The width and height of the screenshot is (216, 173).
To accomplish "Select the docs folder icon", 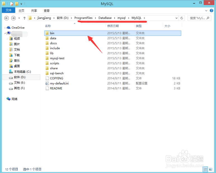I will [47, 43].
